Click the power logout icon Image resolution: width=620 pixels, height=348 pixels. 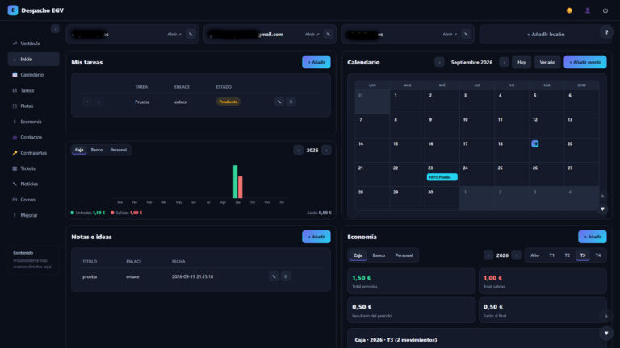point(605,10)
